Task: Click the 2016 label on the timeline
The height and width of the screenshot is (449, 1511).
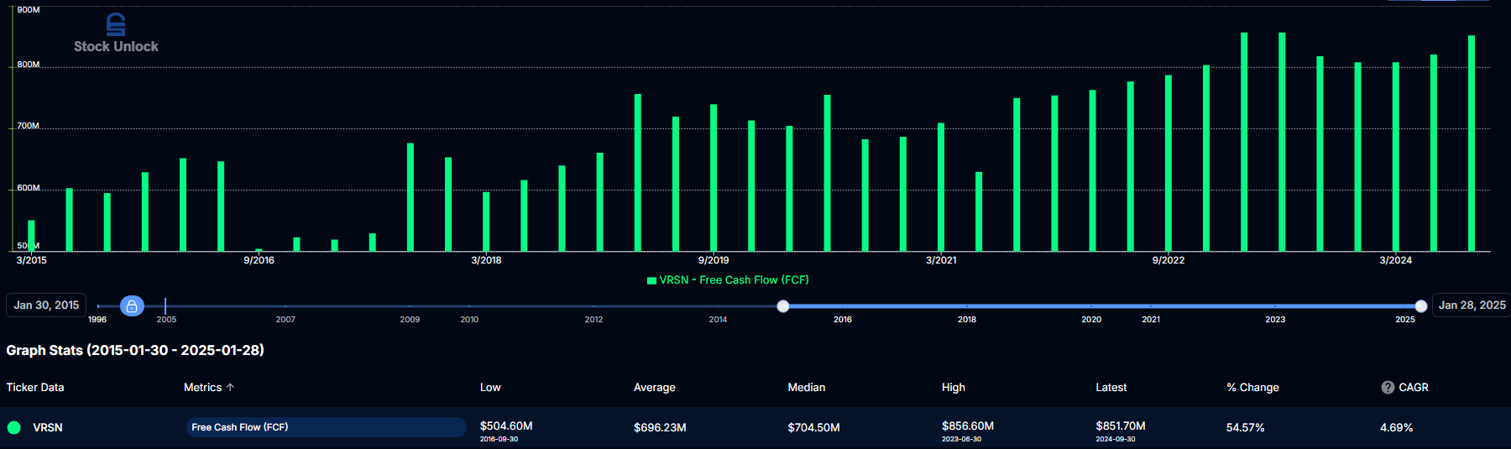Action: [x=843, y=320]
